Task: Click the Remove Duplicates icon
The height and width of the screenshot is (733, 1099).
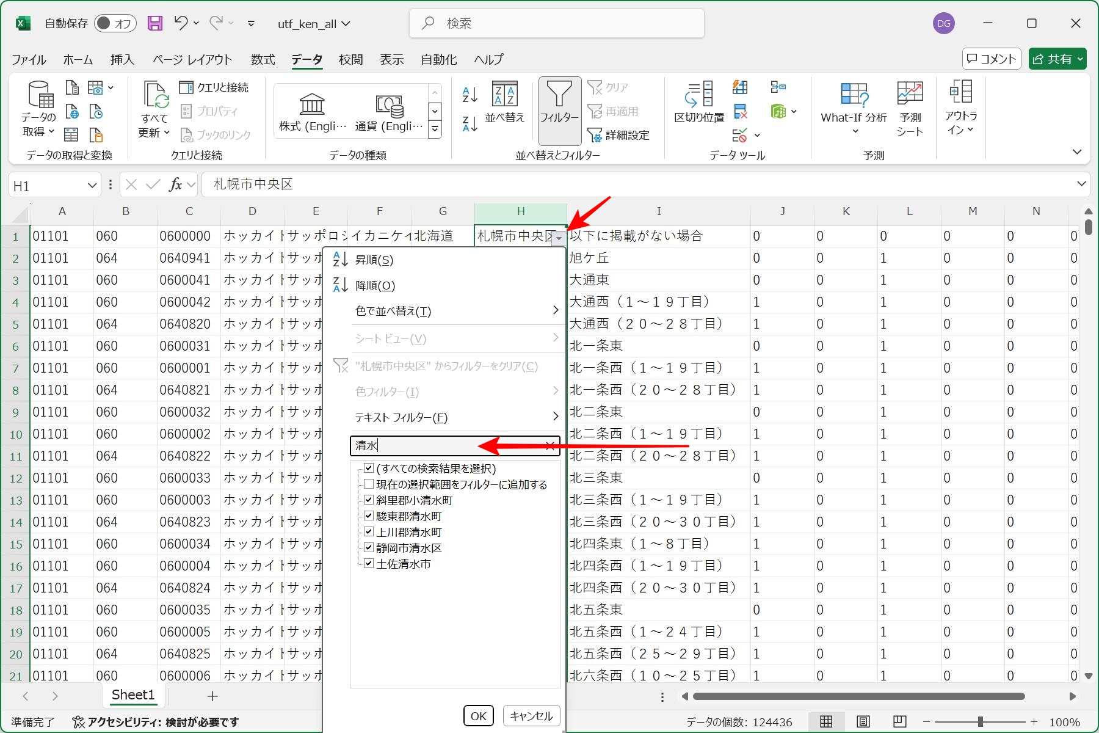Action: click(740, 111)
